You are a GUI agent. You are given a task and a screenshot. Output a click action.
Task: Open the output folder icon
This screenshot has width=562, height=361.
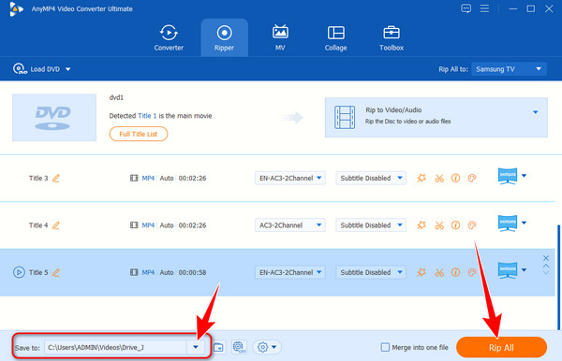pyautogui.click(x=218, y=347)
